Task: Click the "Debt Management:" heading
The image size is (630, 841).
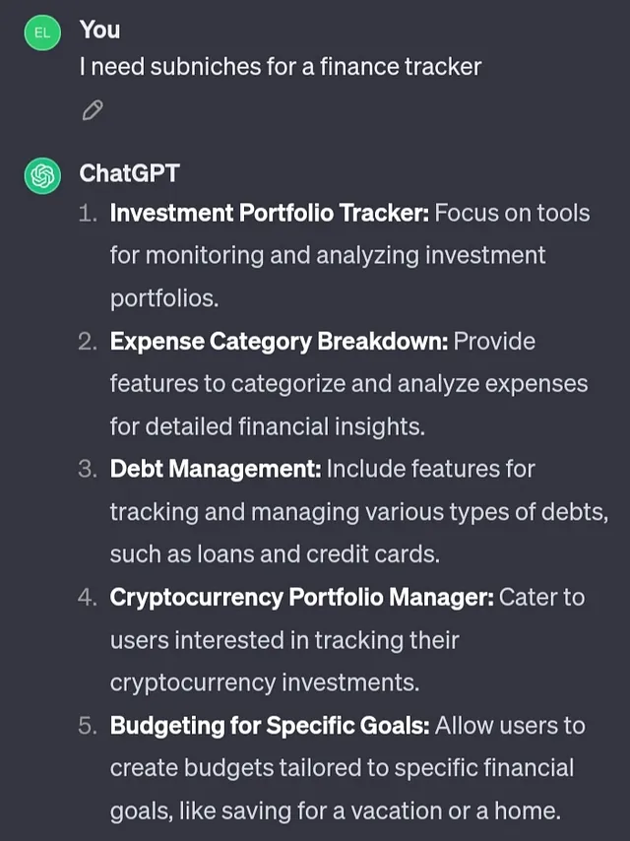Action: [x=216, y=469]
